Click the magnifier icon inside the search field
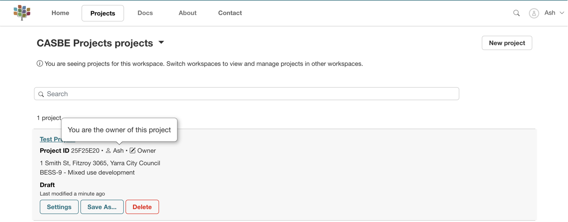568x222 pixels. click(x=41, y=94)
